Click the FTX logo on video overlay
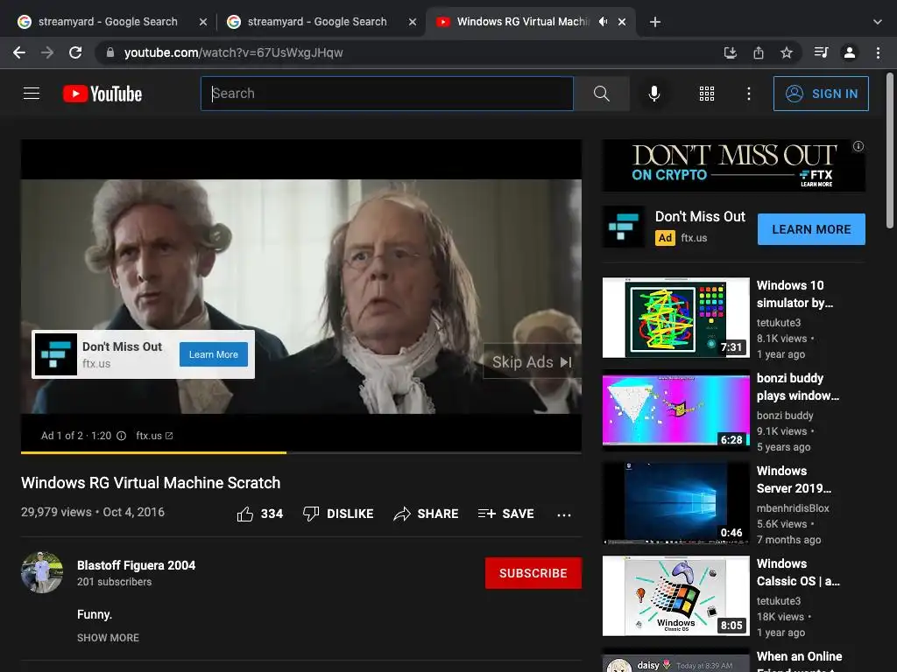897x672 pixels. click(x=55, y=354)
